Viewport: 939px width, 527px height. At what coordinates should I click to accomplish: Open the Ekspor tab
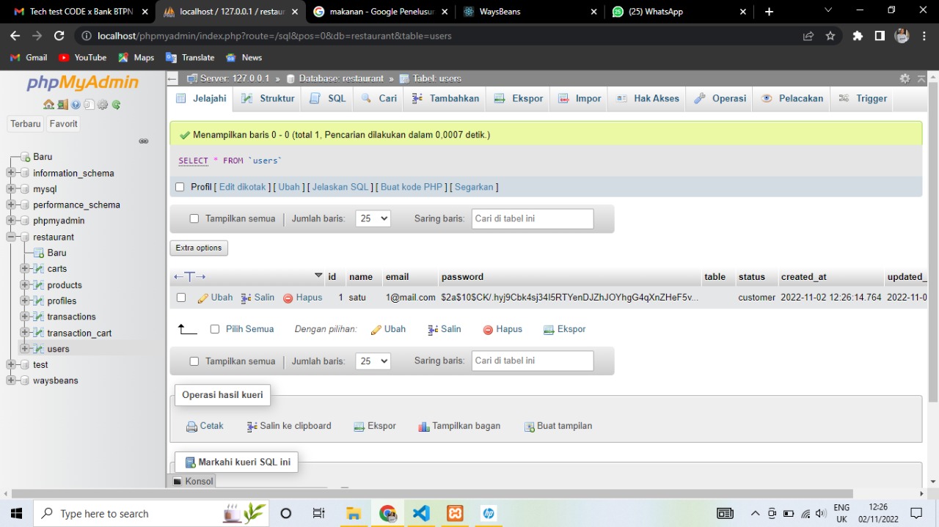(519, 98)
